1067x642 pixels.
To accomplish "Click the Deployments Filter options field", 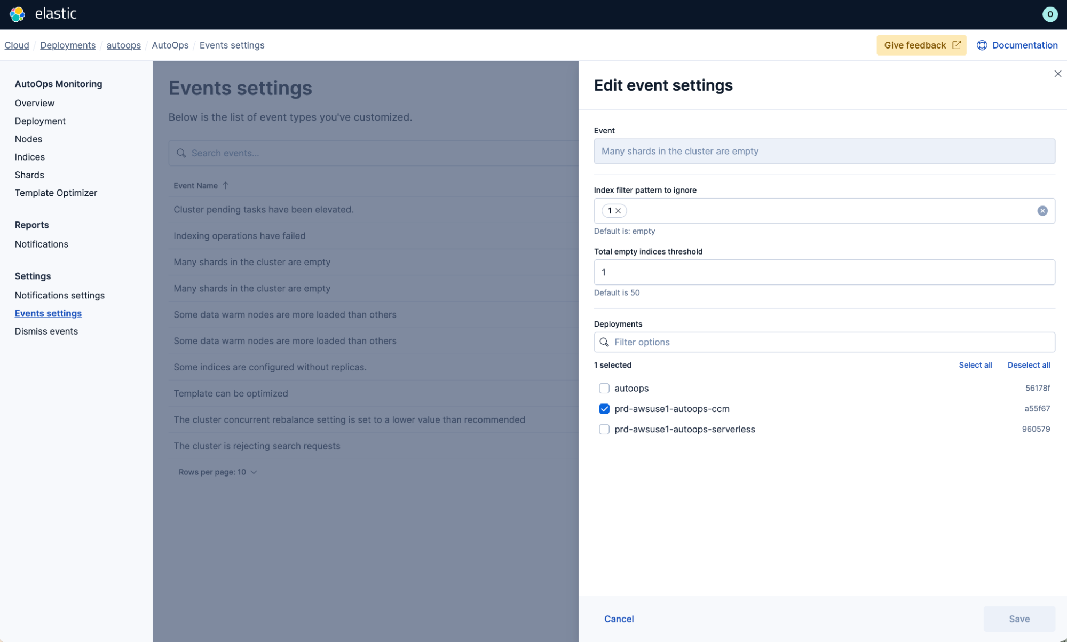I will pyautogui.click(x=824, y=342).
